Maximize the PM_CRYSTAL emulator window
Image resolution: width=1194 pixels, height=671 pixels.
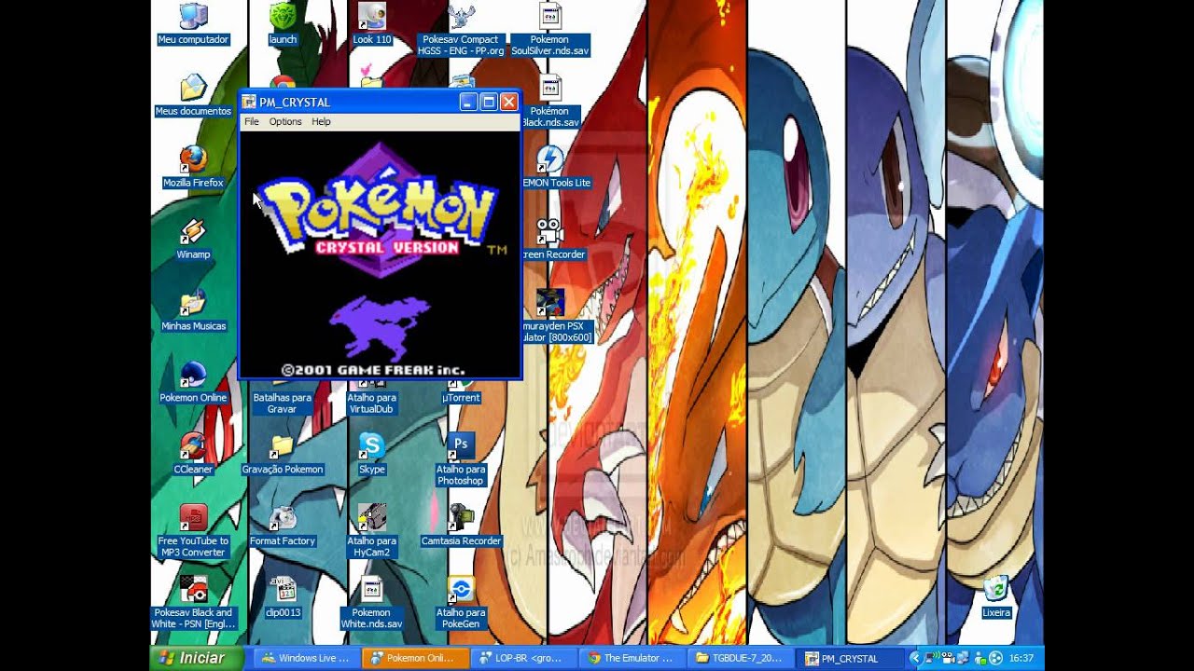(x=488, y=102)
